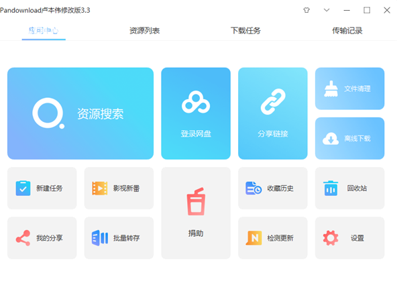Click the 收藏历史 document clock icon
Image resolution: width=397 pixels, height=285 pixels.
[x=253, y=188]
